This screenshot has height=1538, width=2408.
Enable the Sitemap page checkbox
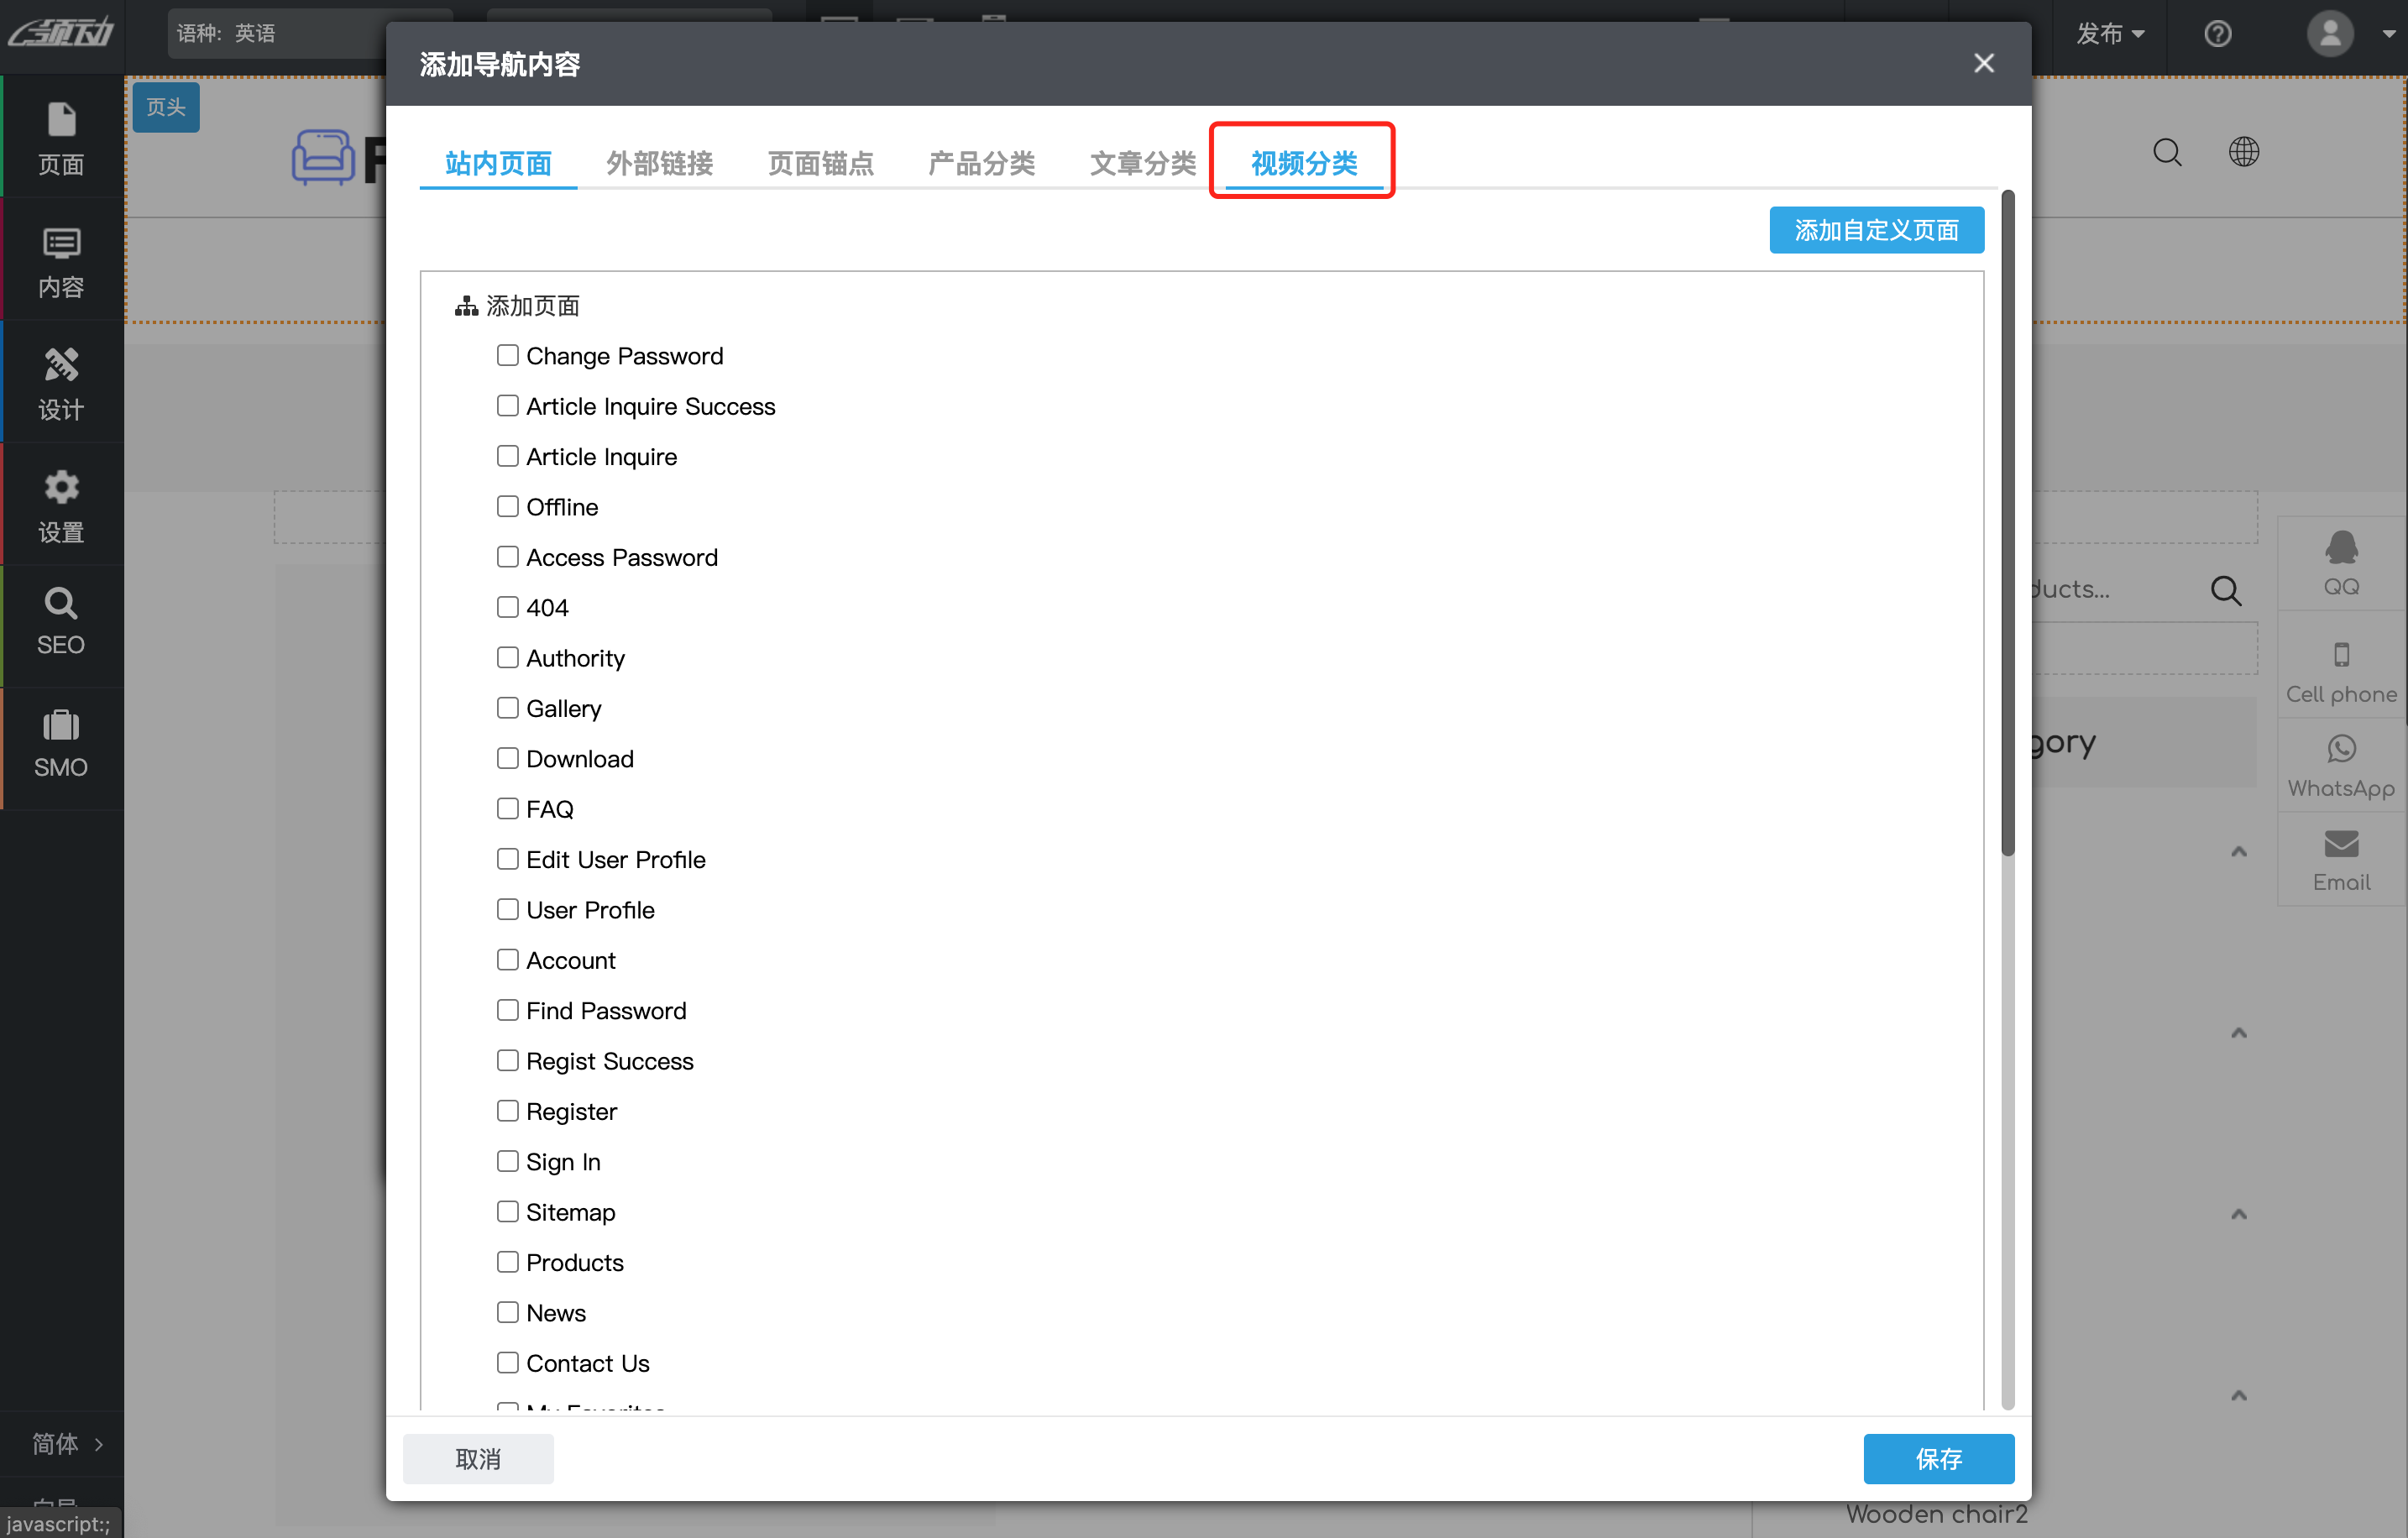508,1211
